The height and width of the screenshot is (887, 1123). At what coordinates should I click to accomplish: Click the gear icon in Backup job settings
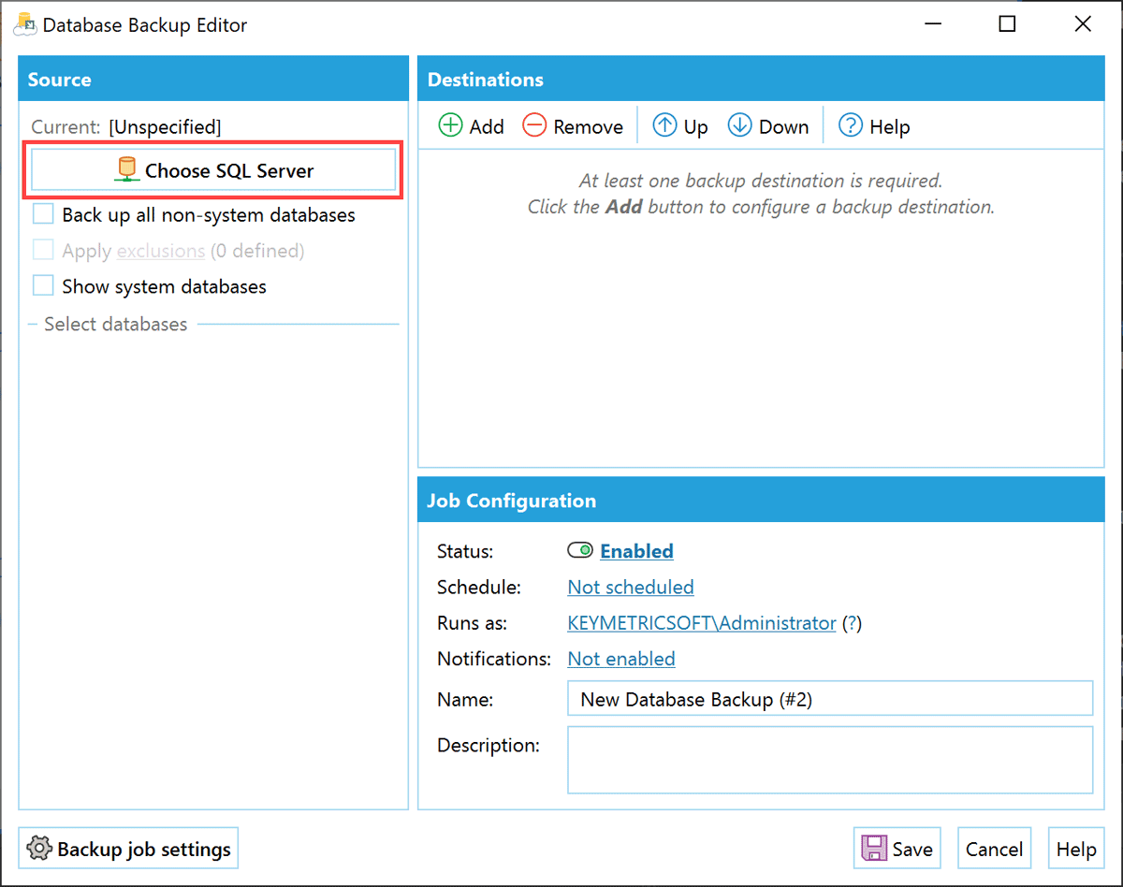point(39,849)
